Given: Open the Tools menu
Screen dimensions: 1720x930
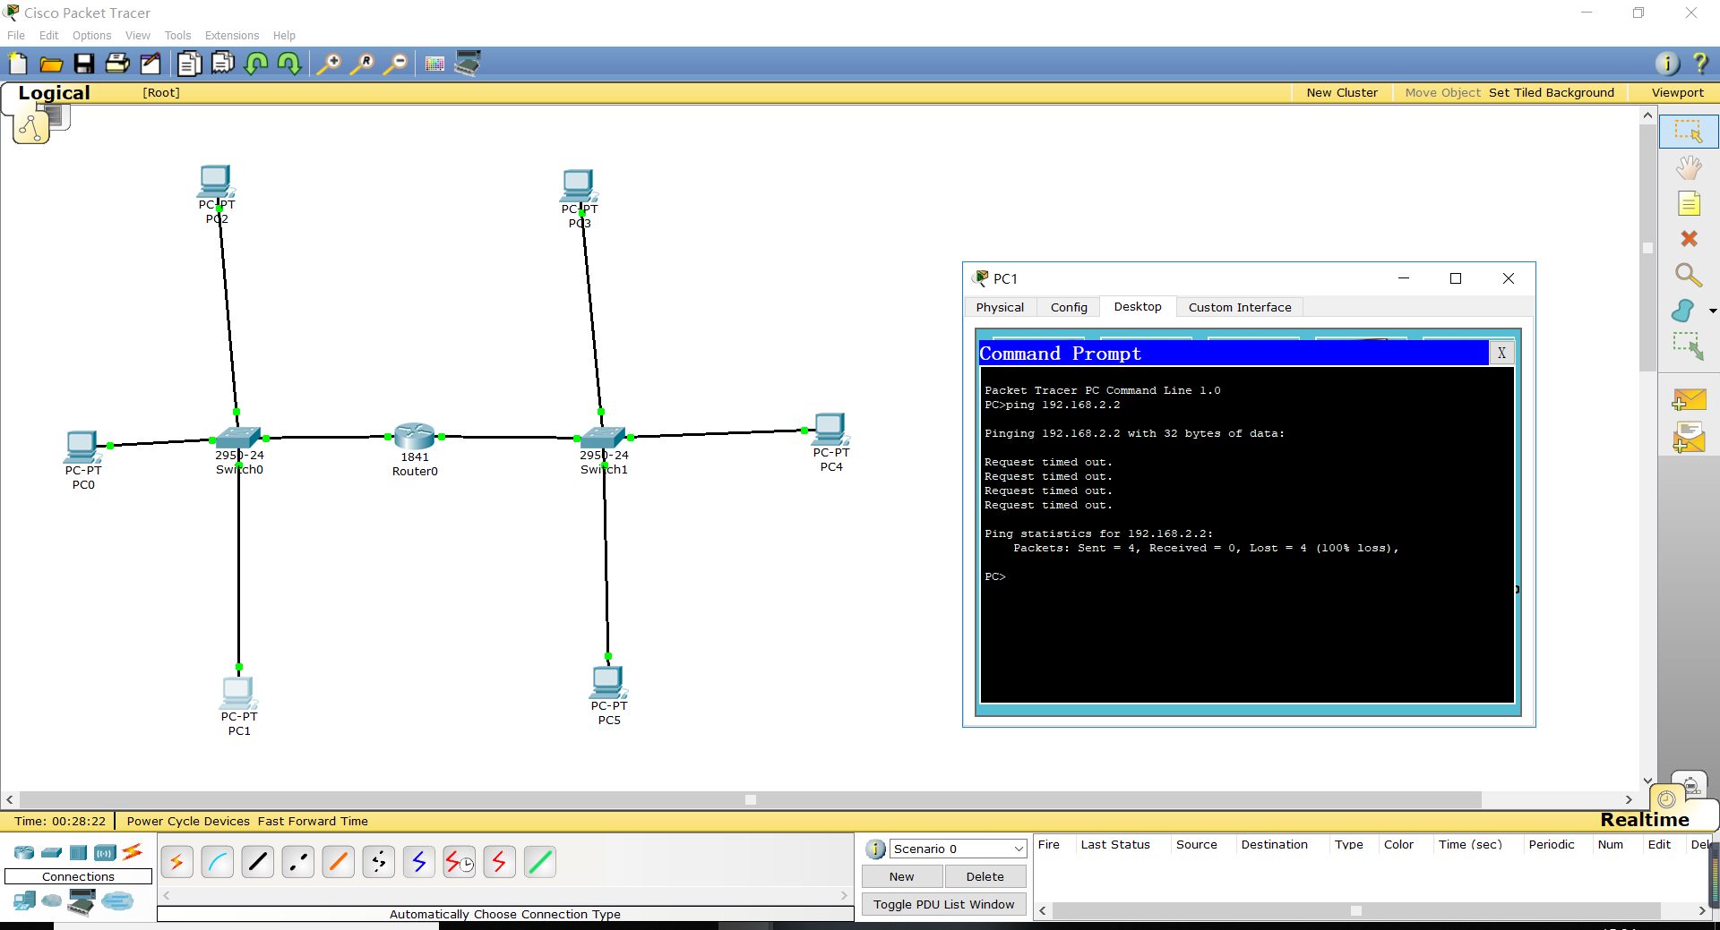Looking at the screenshot, I should pos(177,36).
